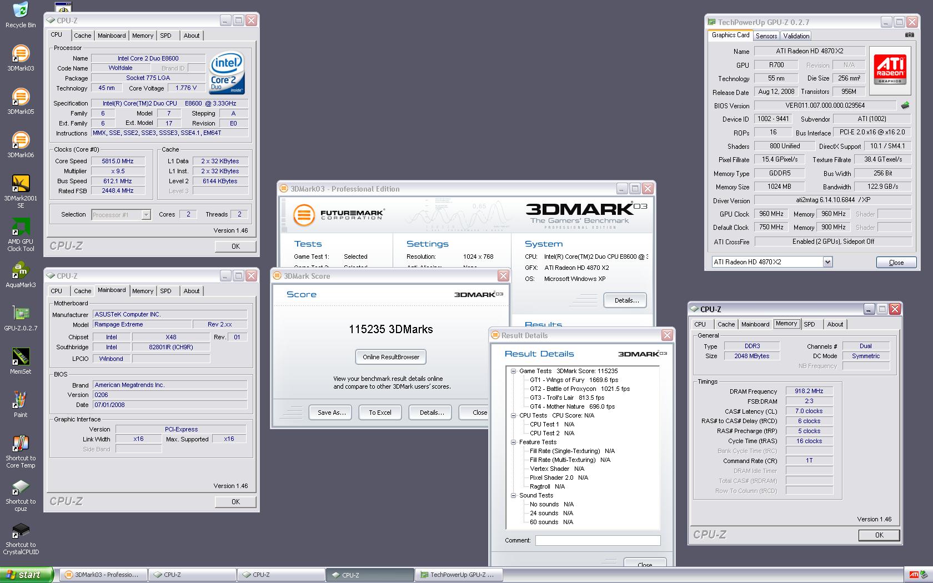Open the Paint desktop icon

point(21,404)
